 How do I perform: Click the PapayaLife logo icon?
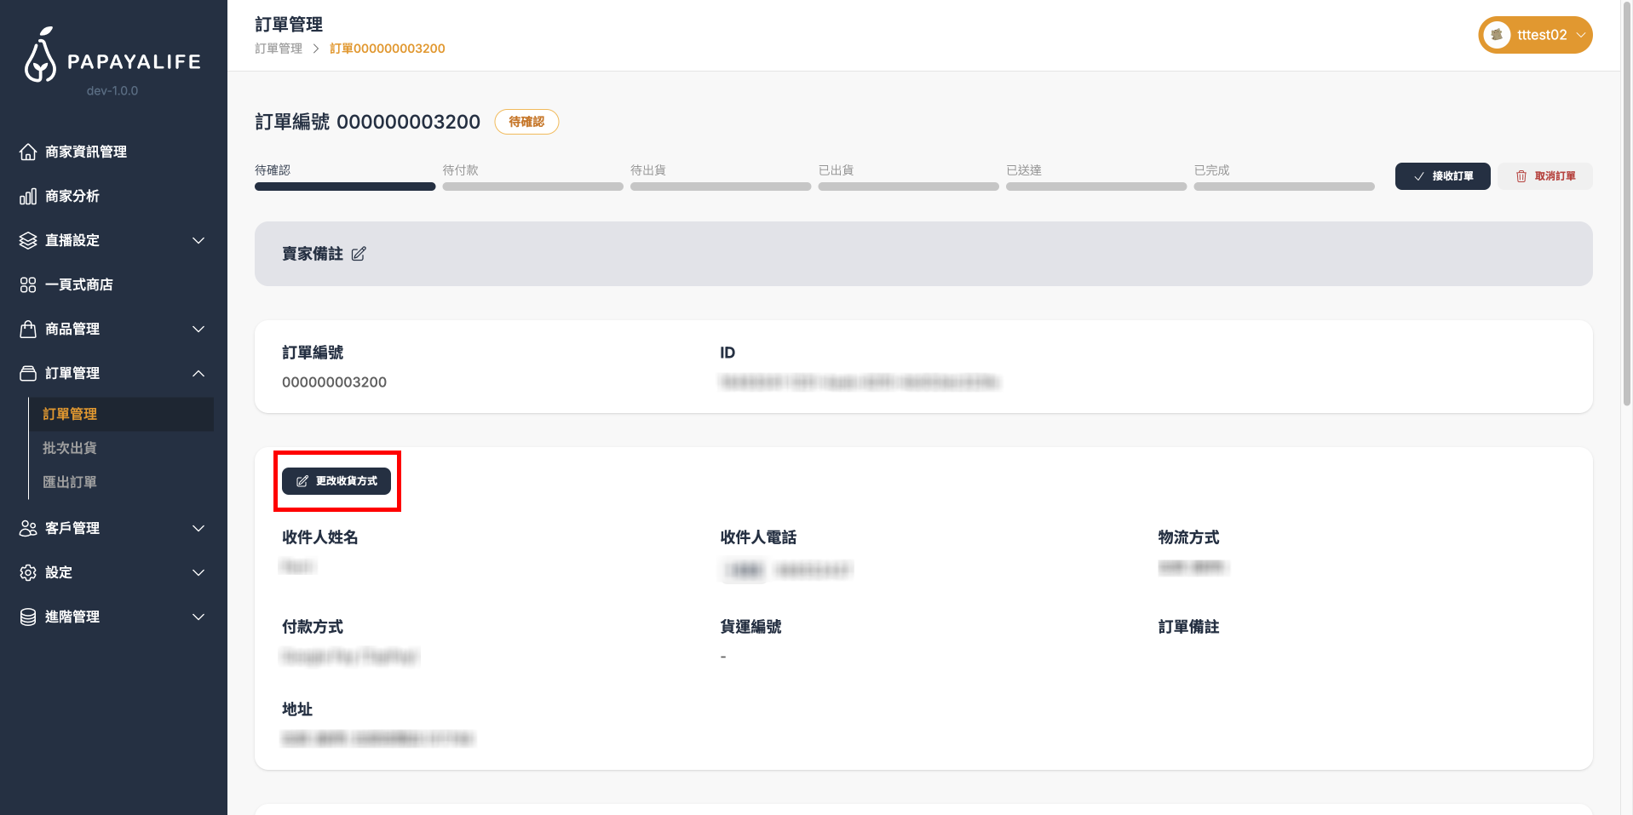point(40,56)
